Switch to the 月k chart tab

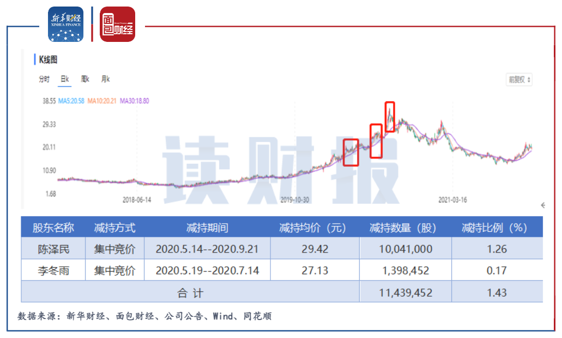(105, 79)
